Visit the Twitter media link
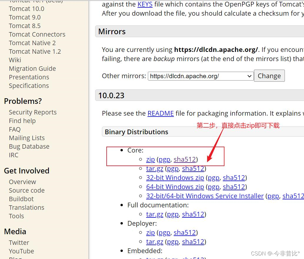Viewport: 304px width, 259px height. point(19,243)
